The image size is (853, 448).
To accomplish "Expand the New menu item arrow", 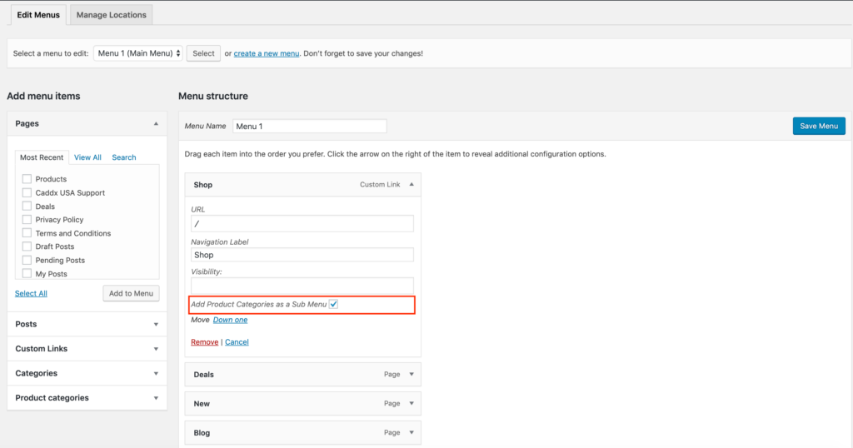I will point(411,404).
